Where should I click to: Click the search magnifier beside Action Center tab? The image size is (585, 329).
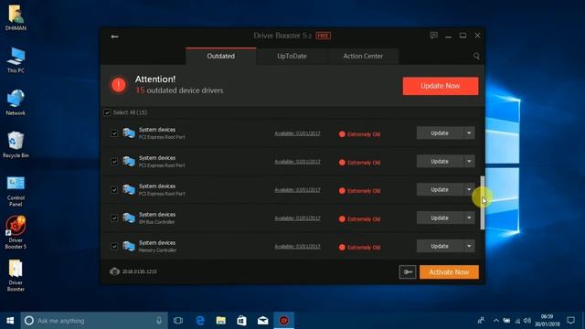click(476, 56)
